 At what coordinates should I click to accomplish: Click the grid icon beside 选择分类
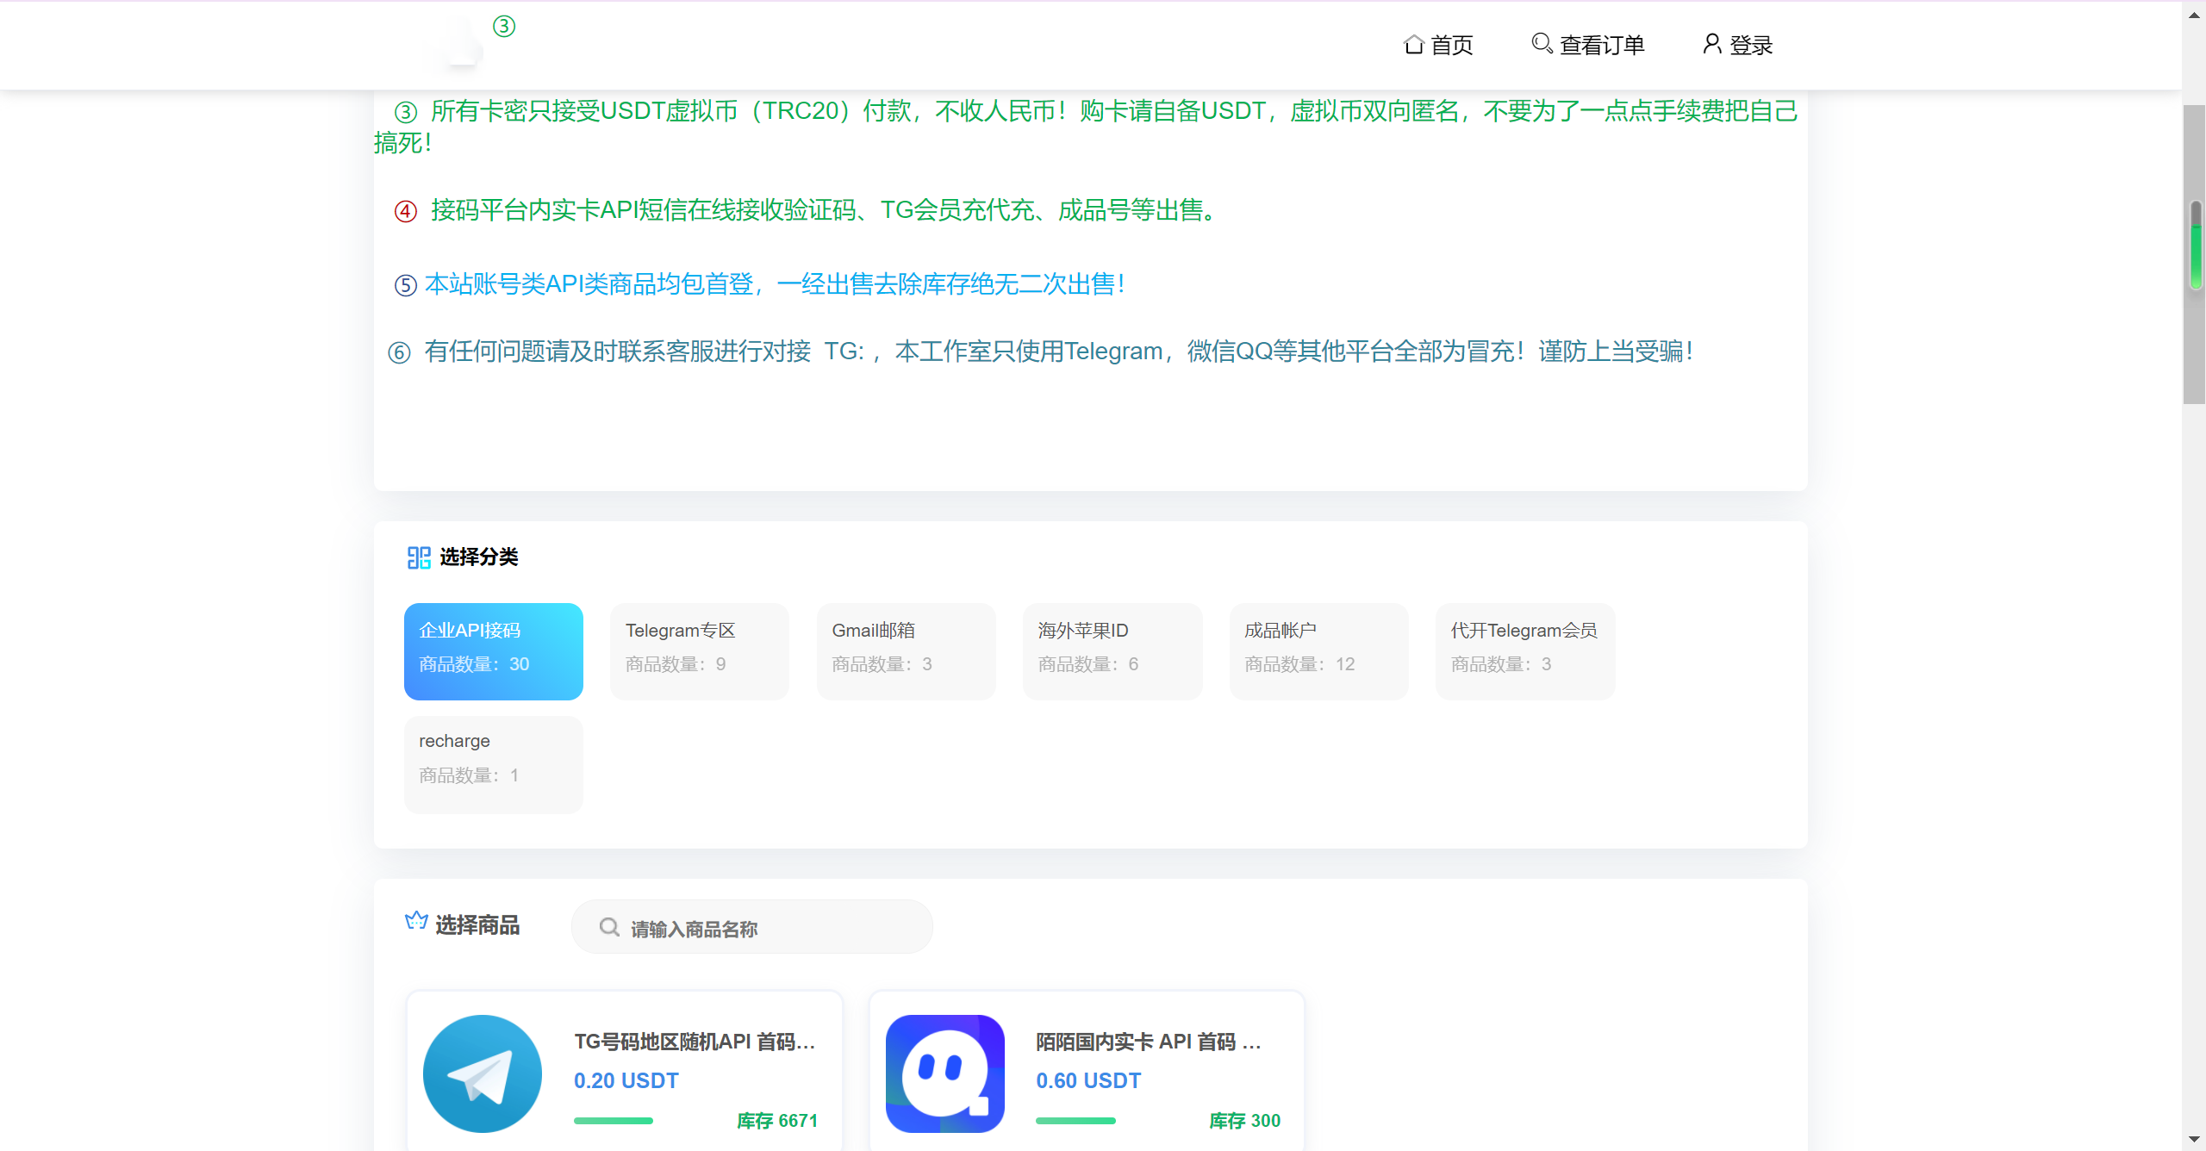coord(419,557)
